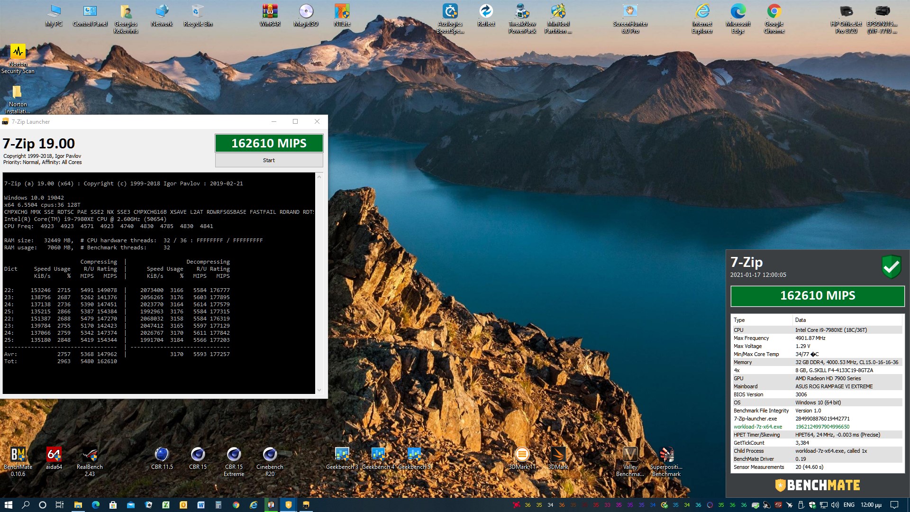This screenshot has height=512, width=910.
Task: Open Calculator from the taskbar
Action: tap(218, 505)
